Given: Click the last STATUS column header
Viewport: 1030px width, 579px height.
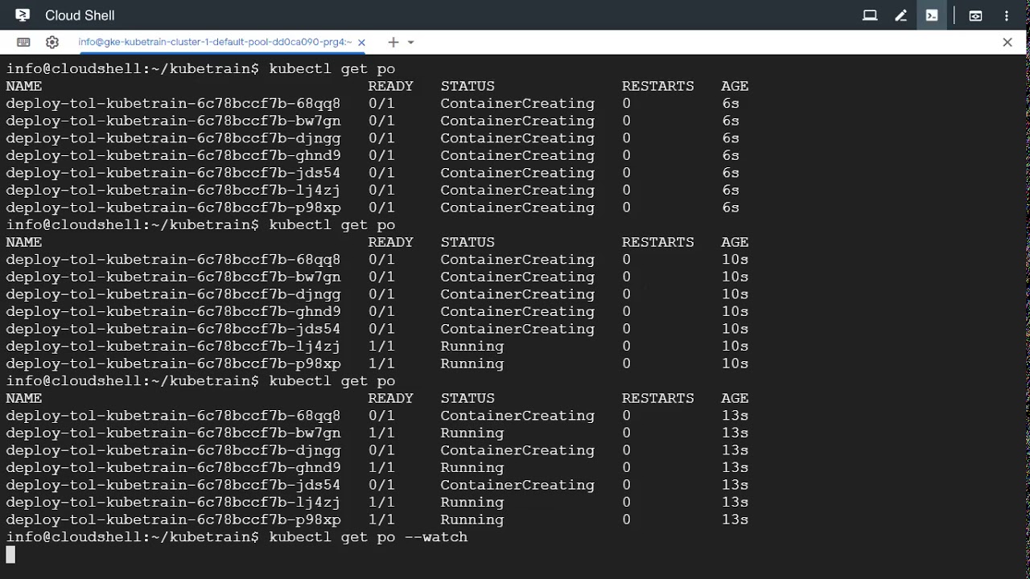Looking at the screenshot, I should (x=468, y=398).
